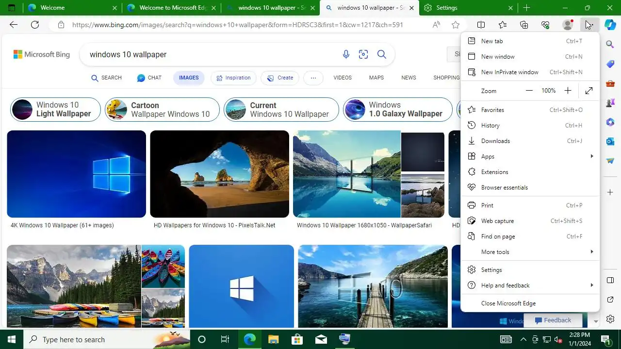This screenshot has height=349, width=621.
Task: Click the Settings and more three-dots button
Action: point(588,25)
